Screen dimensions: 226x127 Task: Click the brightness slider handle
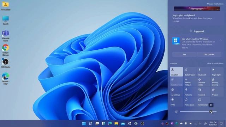point(211,111)
